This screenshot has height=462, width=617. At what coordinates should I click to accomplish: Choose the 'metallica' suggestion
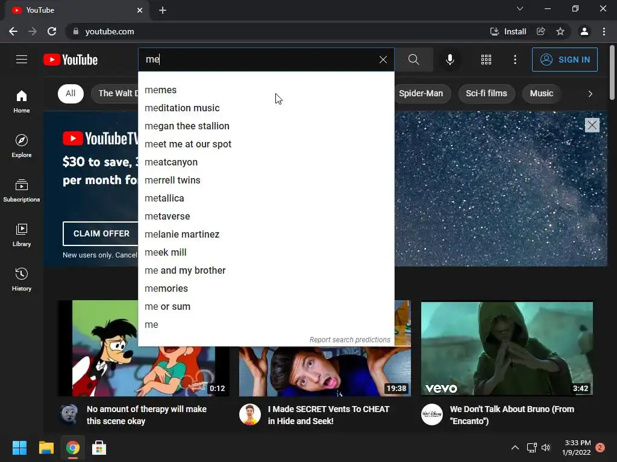pos(266,199)
